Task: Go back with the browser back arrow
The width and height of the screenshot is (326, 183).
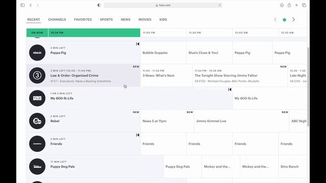Action: tap(31, 5)
